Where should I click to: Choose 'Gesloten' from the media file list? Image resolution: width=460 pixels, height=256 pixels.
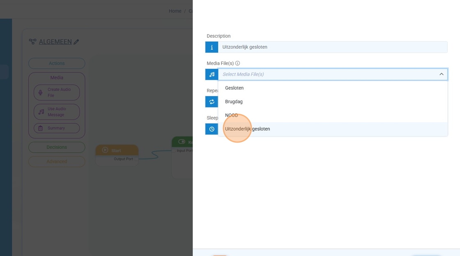point(234,88)
